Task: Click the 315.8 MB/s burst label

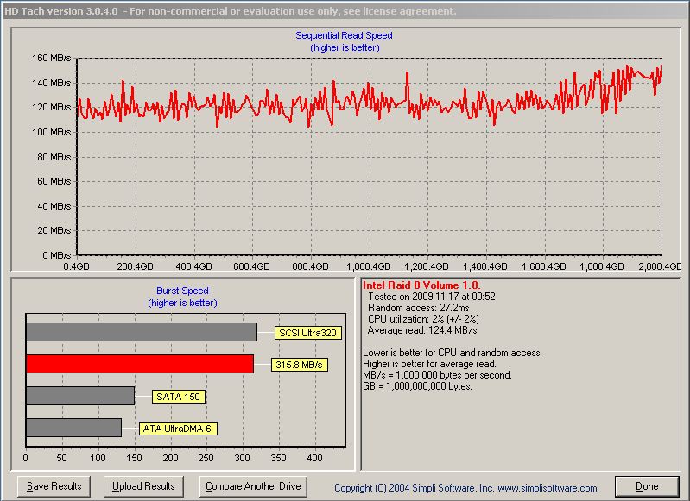Action: click(300, 365)
